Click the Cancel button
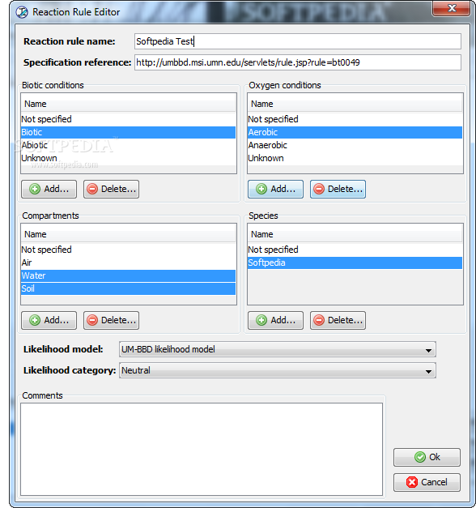The width and height of the screenshot is (476, 508). [427, 482]
